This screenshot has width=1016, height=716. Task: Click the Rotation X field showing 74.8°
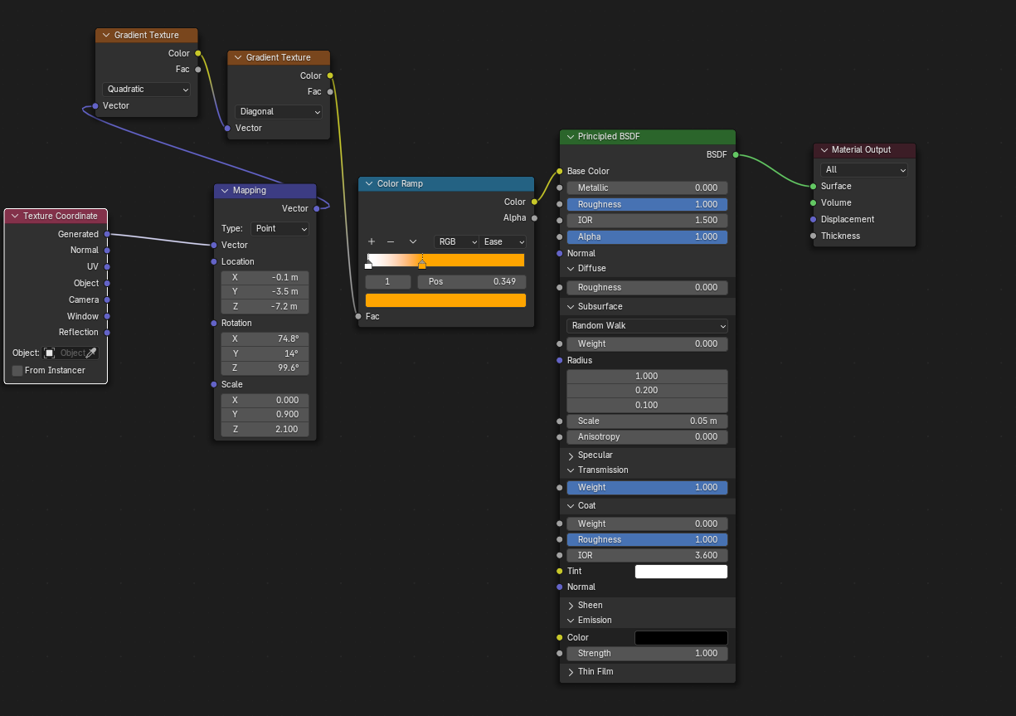tap(265, 339)
